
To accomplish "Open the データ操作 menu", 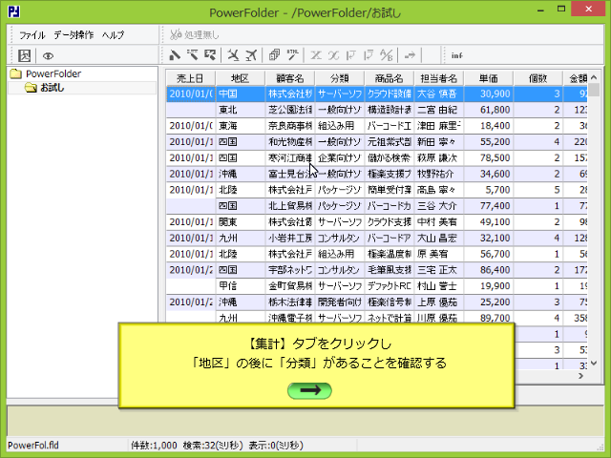I will (74, 35).
